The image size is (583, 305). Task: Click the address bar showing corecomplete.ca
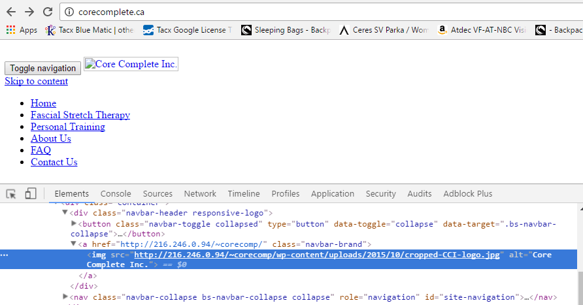322,12
